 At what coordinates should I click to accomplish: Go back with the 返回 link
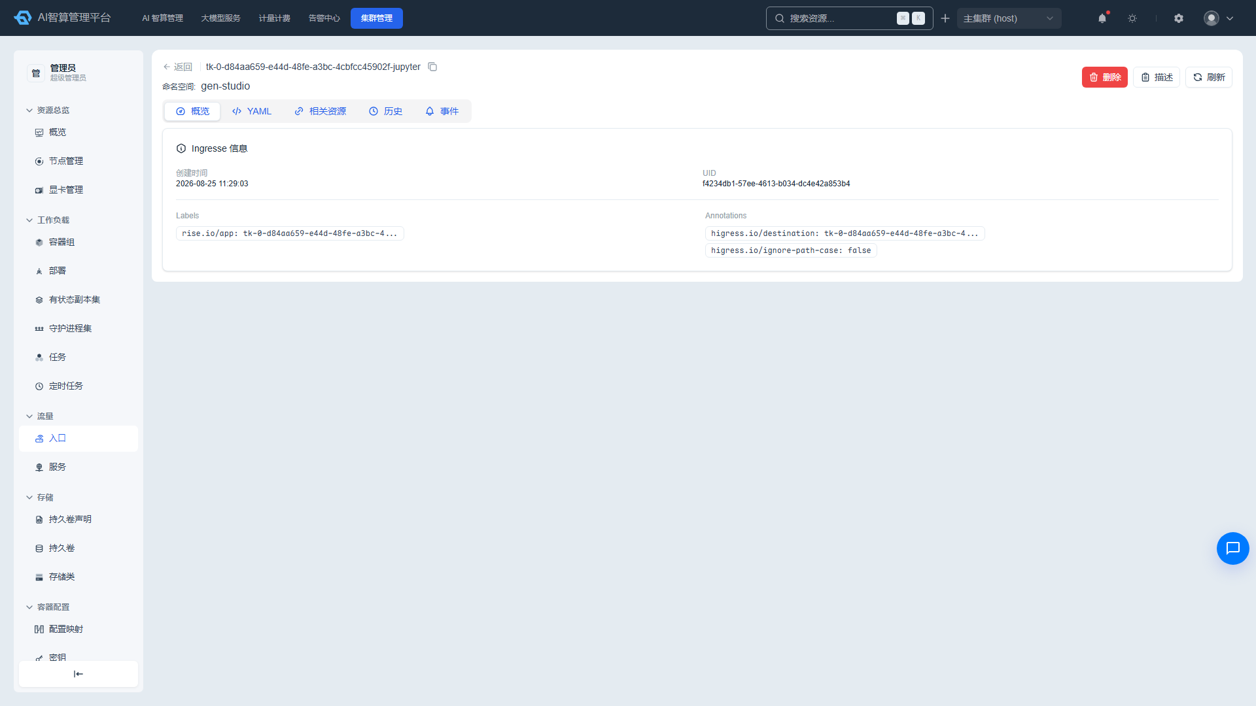point(177,67)
